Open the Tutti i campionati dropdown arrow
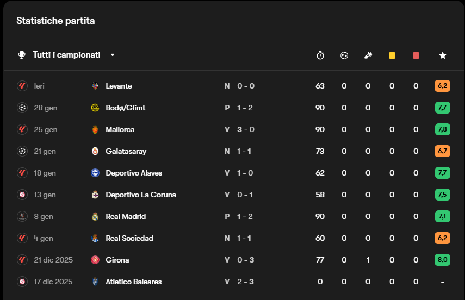 tap(113, 55)
